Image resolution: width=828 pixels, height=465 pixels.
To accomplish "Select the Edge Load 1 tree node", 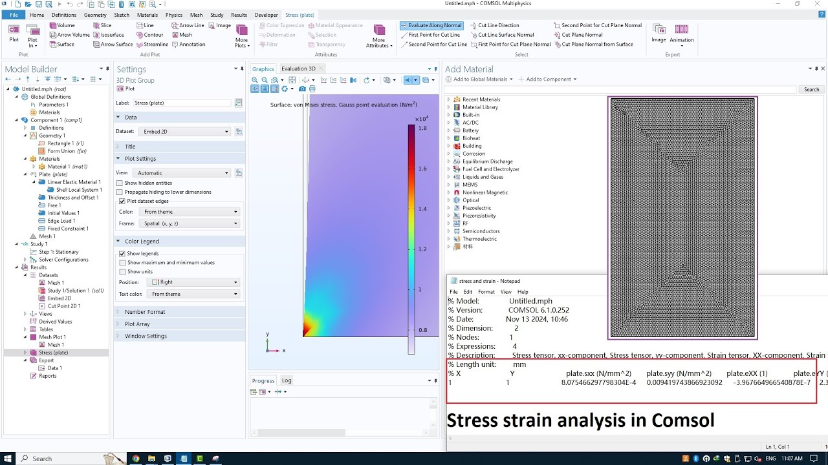I will point(57,221).
